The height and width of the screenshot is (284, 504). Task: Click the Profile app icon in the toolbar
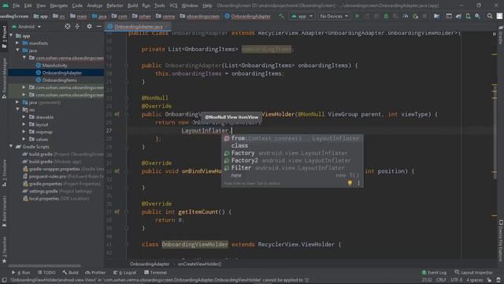(406, 16)
